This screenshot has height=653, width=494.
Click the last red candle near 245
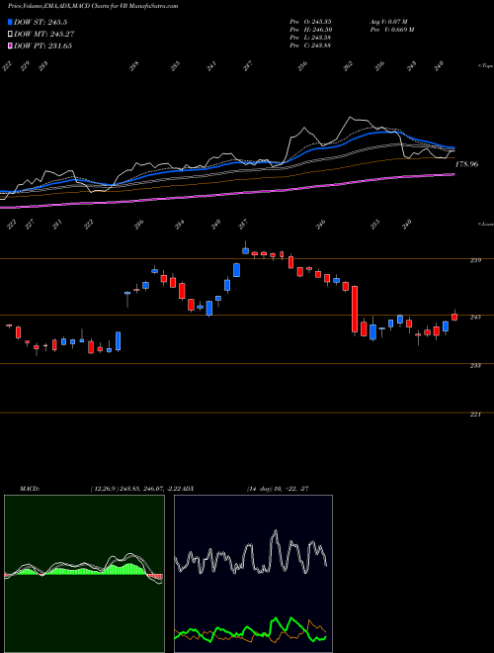click(x=454, y=318)
